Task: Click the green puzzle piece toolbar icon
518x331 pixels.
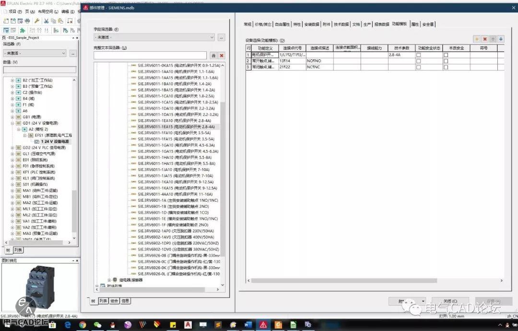Action: point(23,30)
